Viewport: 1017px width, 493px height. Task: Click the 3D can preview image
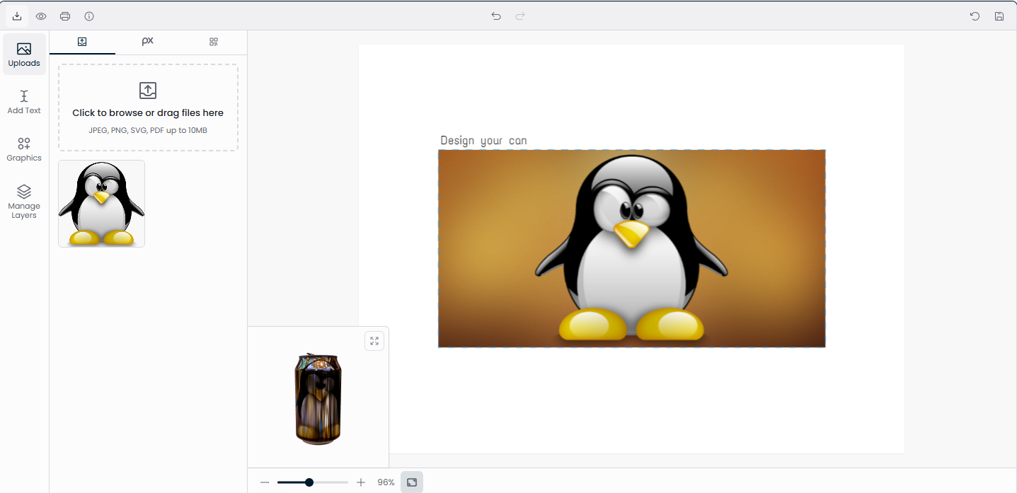pyautogui.click(x=318, y=398)
